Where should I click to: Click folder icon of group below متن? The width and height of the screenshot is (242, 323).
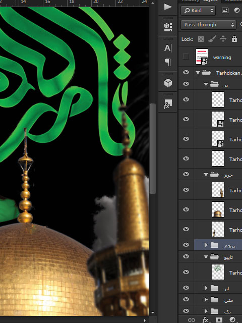tap(214, 311)
